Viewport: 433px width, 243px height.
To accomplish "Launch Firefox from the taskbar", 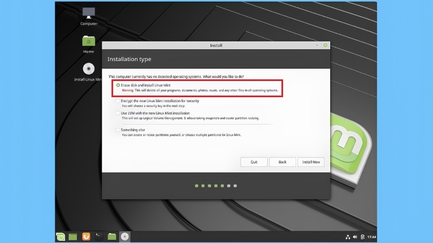I will coord(86,237).
